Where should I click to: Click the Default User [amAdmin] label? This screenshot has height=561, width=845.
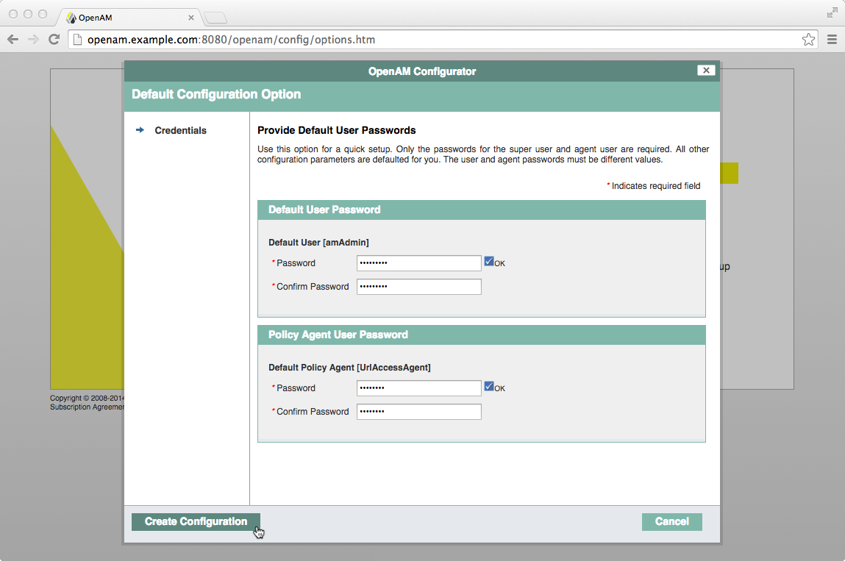(x=318, y=243)
